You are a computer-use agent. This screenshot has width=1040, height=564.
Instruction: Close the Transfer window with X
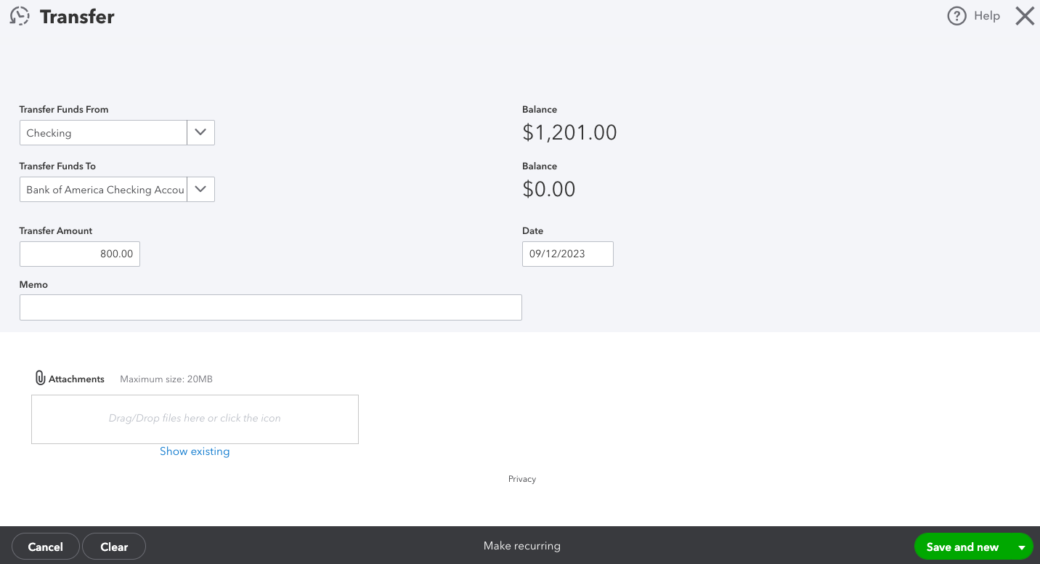(x=1025, y=16)
